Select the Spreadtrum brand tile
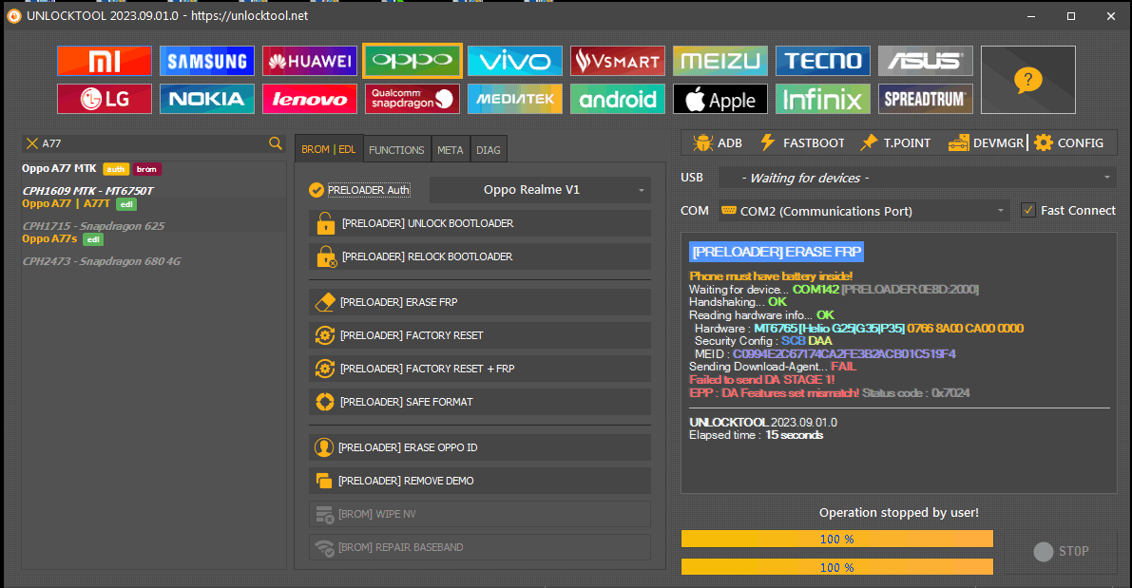 pyautogui.click(x=926, y=99)
